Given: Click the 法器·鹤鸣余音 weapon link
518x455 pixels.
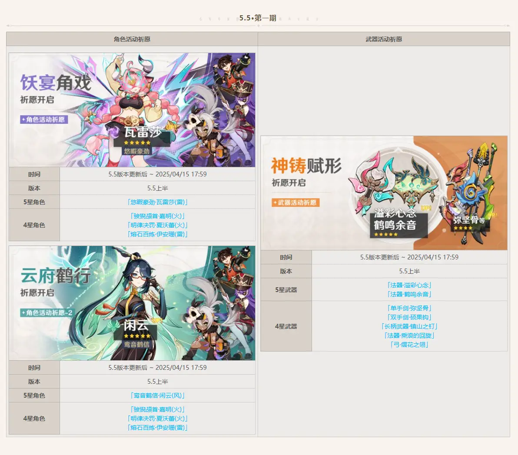Looking at the screenshot, I should (409, 294).
